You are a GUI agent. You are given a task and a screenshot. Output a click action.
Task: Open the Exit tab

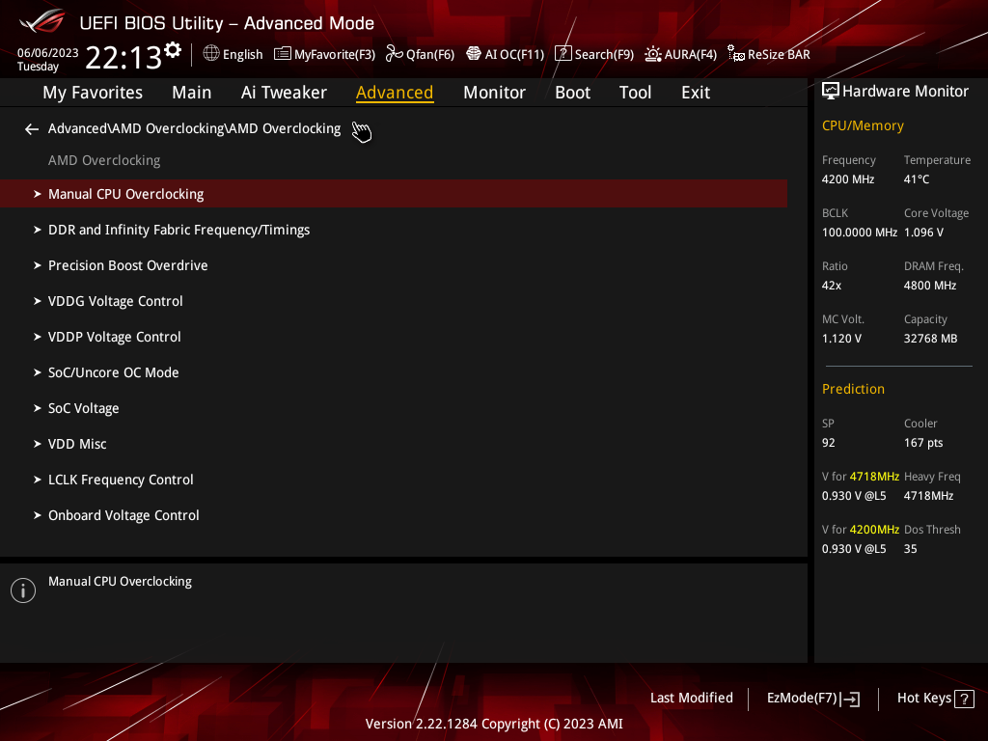pos(696,93)
